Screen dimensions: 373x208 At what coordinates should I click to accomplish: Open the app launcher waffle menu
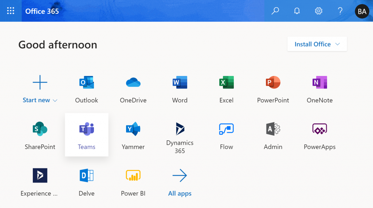pos(11,11)
